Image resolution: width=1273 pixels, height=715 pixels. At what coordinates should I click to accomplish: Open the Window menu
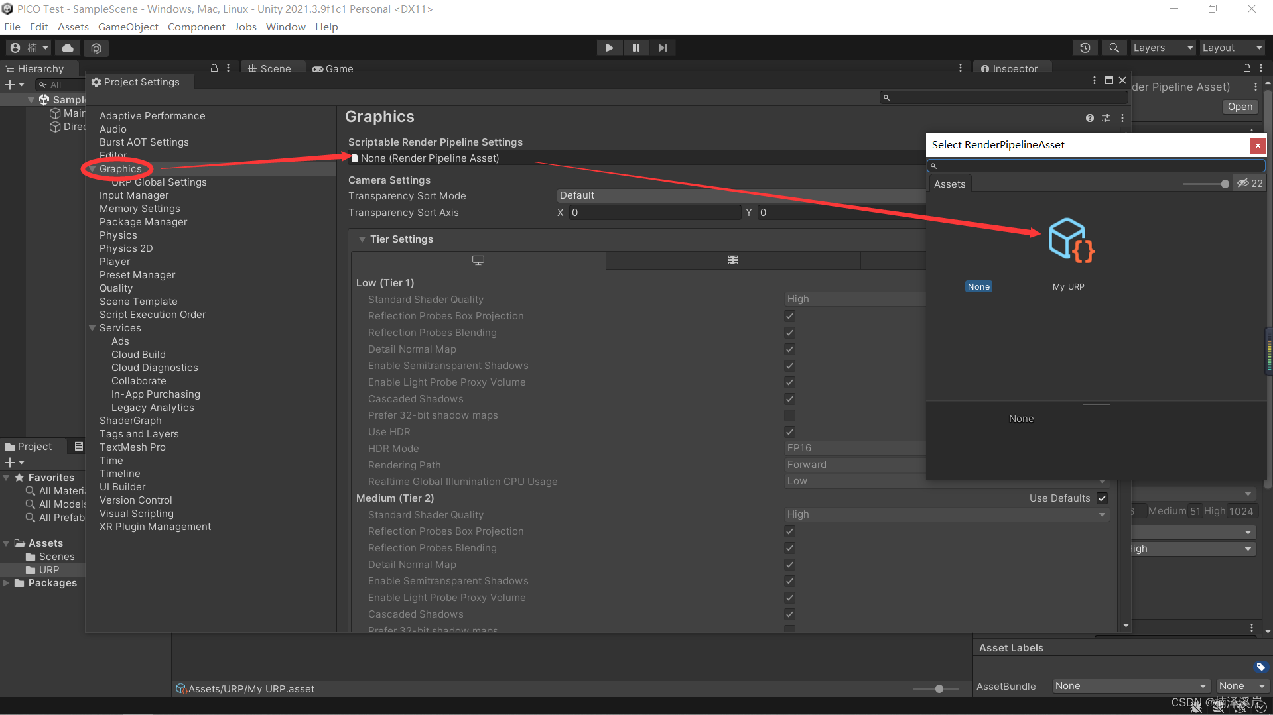click(x=285, y=27)
